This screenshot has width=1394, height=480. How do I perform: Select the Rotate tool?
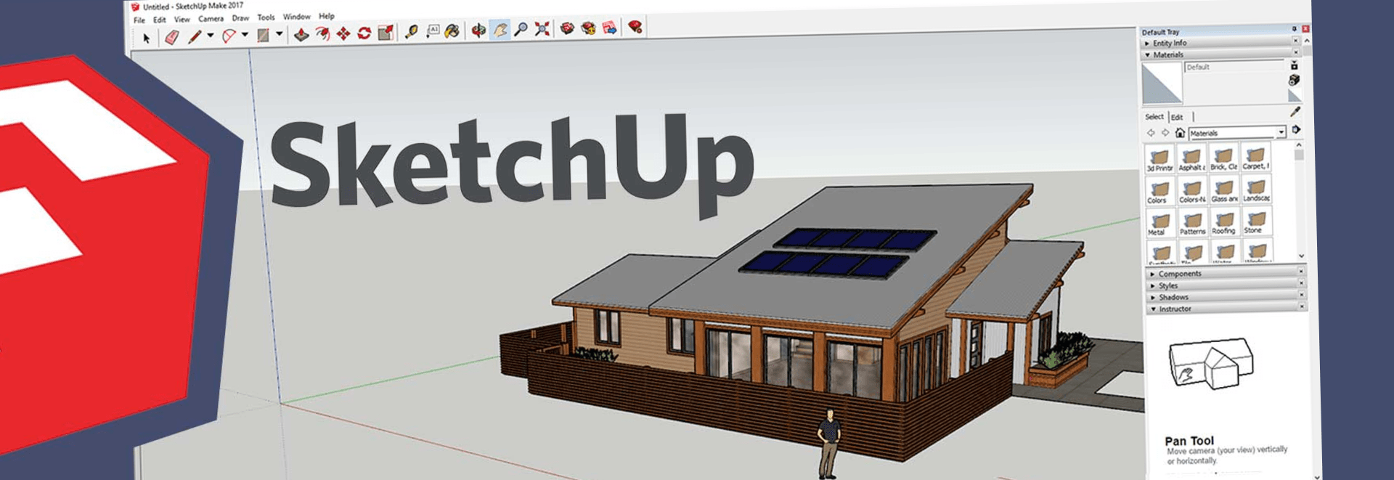(364, 33)
